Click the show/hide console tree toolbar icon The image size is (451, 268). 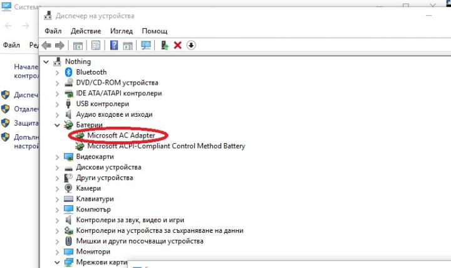point(78,46)
